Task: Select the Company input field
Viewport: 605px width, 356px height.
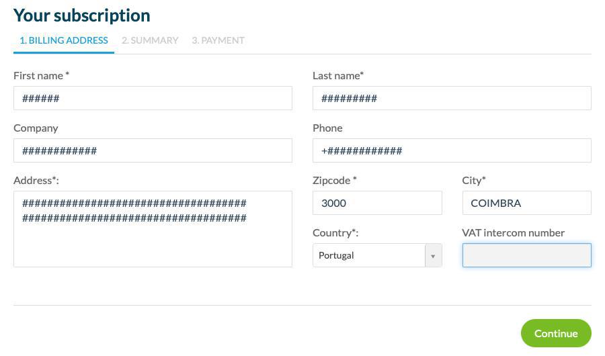Action: tap(153, 150)
